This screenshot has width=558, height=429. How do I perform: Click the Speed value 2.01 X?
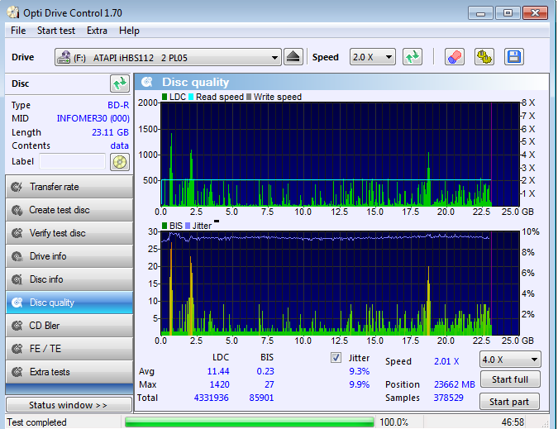pos(446,361)
